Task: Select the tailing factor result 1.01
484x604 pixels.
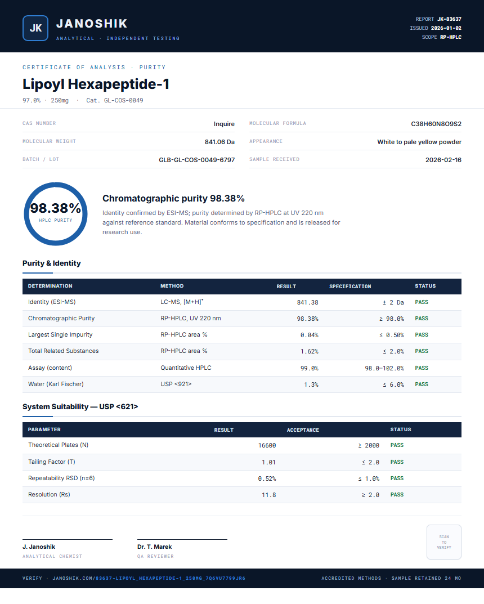Action: click(x=269, y=462)
